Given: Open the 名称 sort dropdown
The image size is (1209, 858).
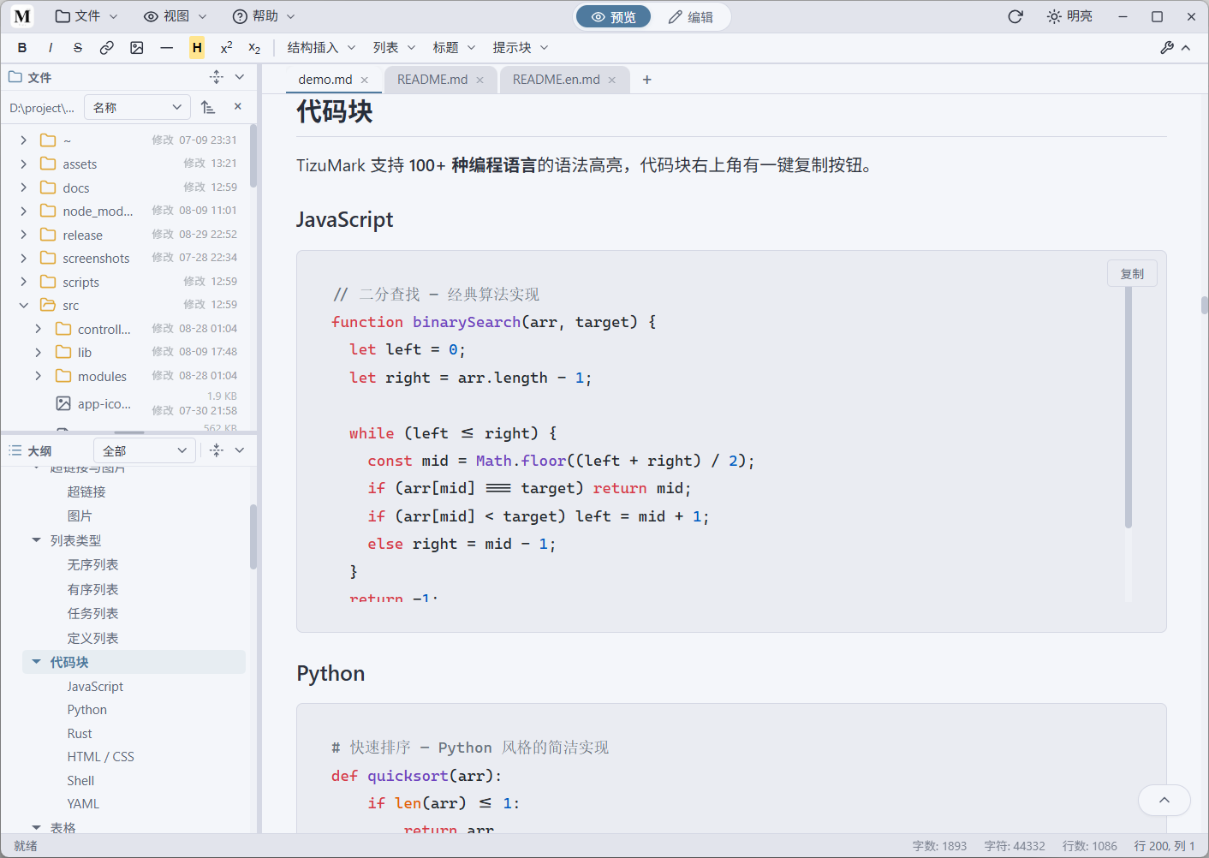Looking at the screenshot, I should pyautogui.click(x=138, y=107).
